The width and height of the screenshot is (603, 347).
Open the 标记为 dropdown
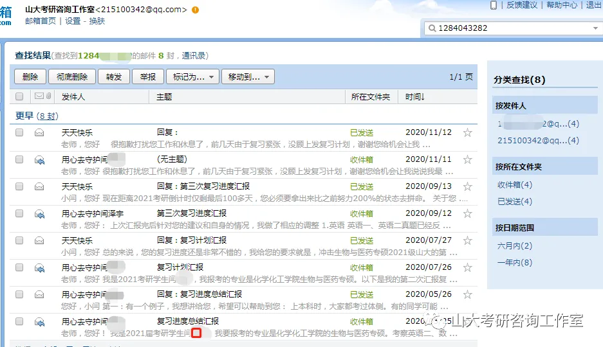click(192, 76)
